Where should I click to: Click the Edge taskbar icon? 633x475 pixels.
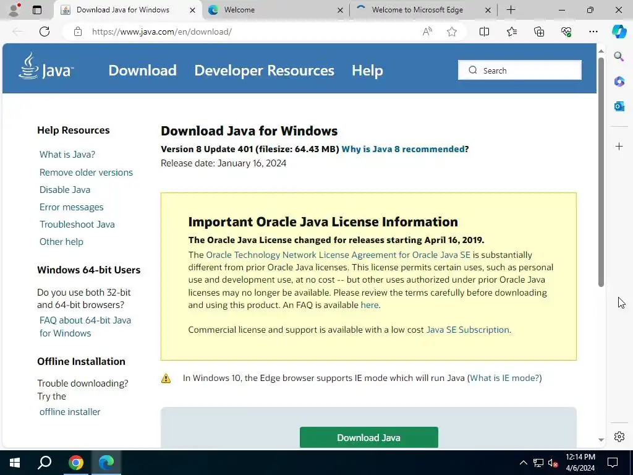tap(106, 463)
